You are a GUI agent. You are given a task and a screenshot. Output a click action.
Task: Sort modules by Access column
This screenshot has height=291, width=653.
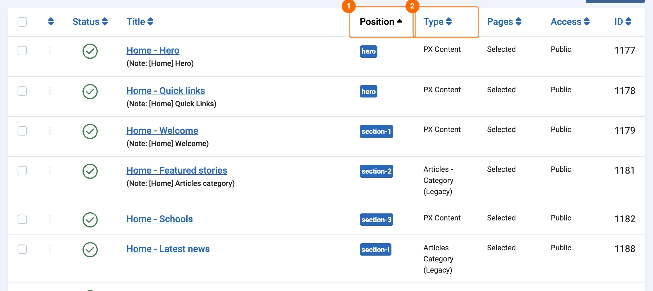click(x=570, y=22)
